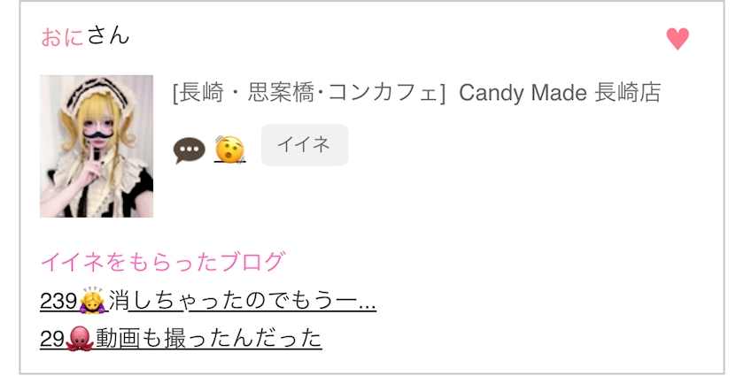
Task: Click the red octopus emoji in blog 29
Action: click(78, 339)
